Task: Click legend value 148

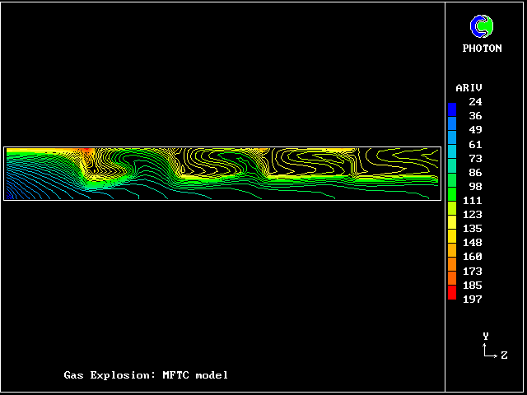Action: [475, 243]
